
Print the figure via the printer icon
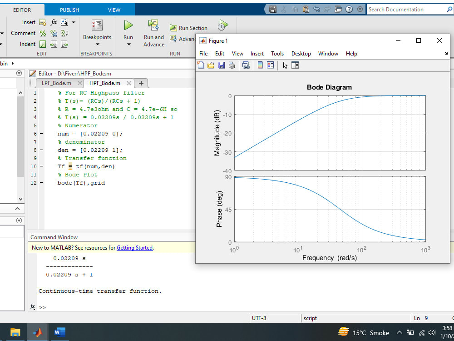click(232, 65)
